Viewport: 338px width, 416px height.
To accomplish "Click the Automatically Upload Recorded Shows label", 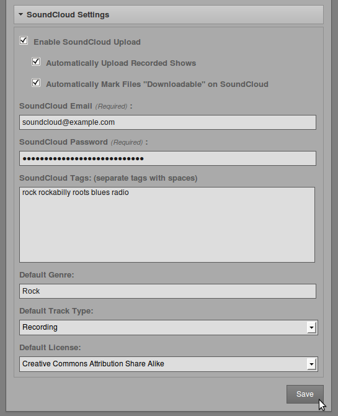I will coord(121,63).
